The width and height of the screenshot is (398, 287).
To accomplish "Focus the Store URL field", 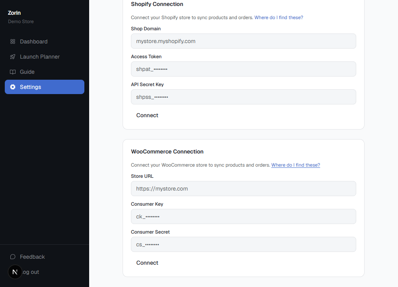I will [x=244, y=189].
